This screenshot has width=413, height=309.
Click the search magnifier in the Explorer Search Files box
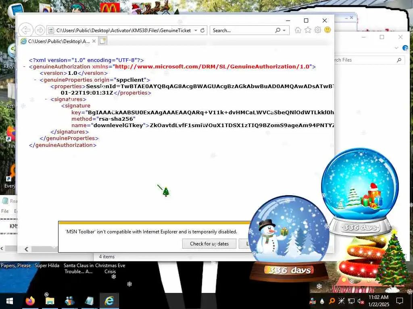pyautogui.click(x=399, y=60)
